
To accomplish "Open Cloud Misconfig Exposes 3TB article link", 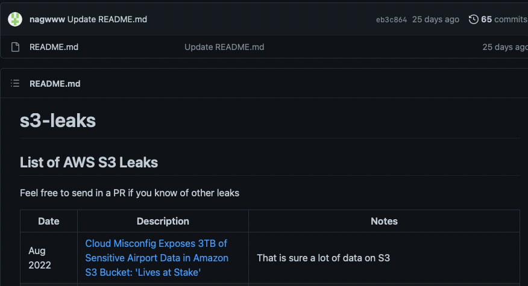I will click(157, 258).
